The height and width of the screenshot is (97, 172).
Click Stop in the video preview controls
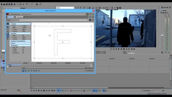coord(124,49)
